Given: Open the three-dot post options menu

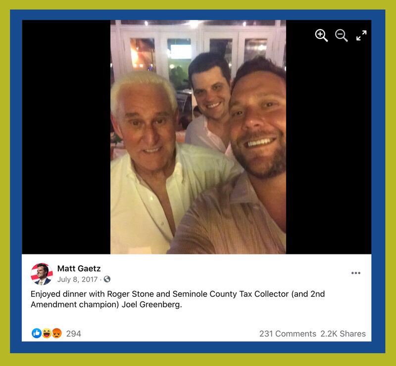Looking at the screenshot, I should (x=355, y=273).
